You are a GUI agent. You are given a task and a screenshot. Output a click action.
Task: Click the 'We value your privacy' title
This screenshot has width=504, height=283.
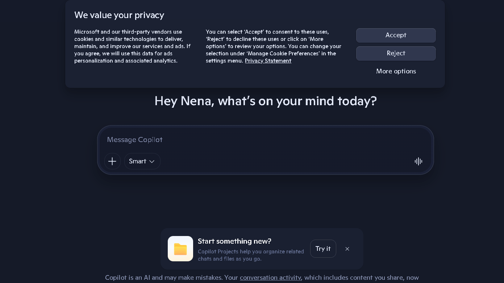(x=119, y=15)
